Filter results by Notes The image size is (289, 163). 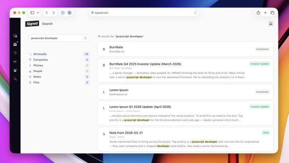point(59,77)
